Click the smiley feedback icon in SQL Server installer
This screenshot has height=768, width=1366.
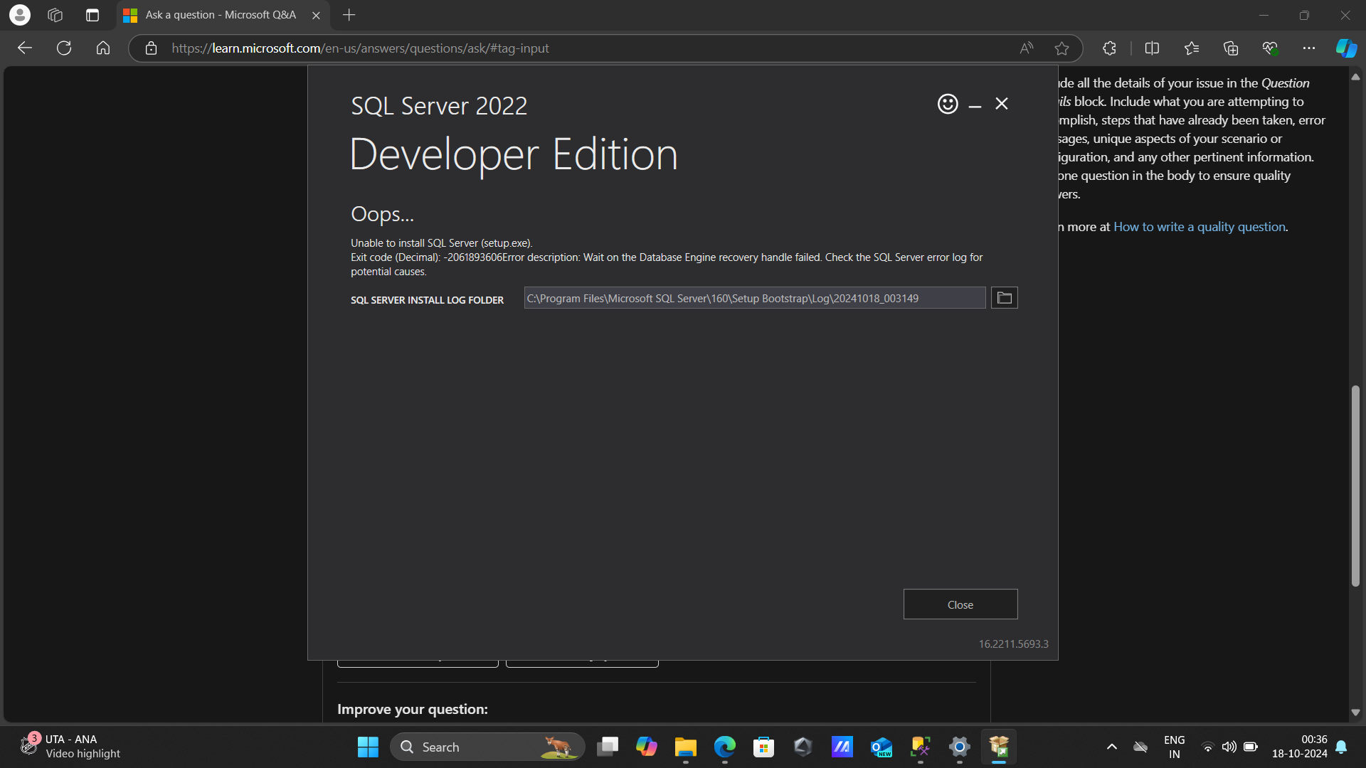[x=947, y=104]
